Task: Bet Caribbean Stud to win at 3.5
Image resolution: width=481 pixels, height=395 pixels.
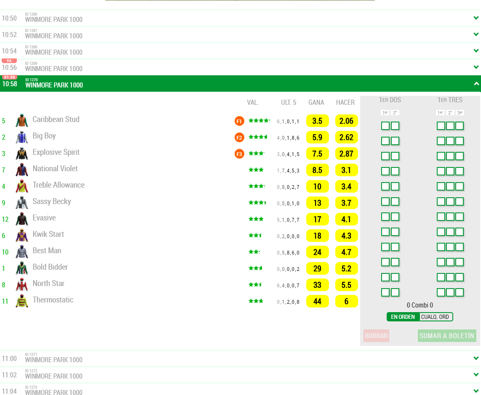Action: (318, 121)
